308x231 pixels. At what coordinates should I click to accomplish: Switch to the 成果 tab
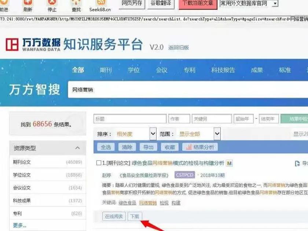[257, 70]
